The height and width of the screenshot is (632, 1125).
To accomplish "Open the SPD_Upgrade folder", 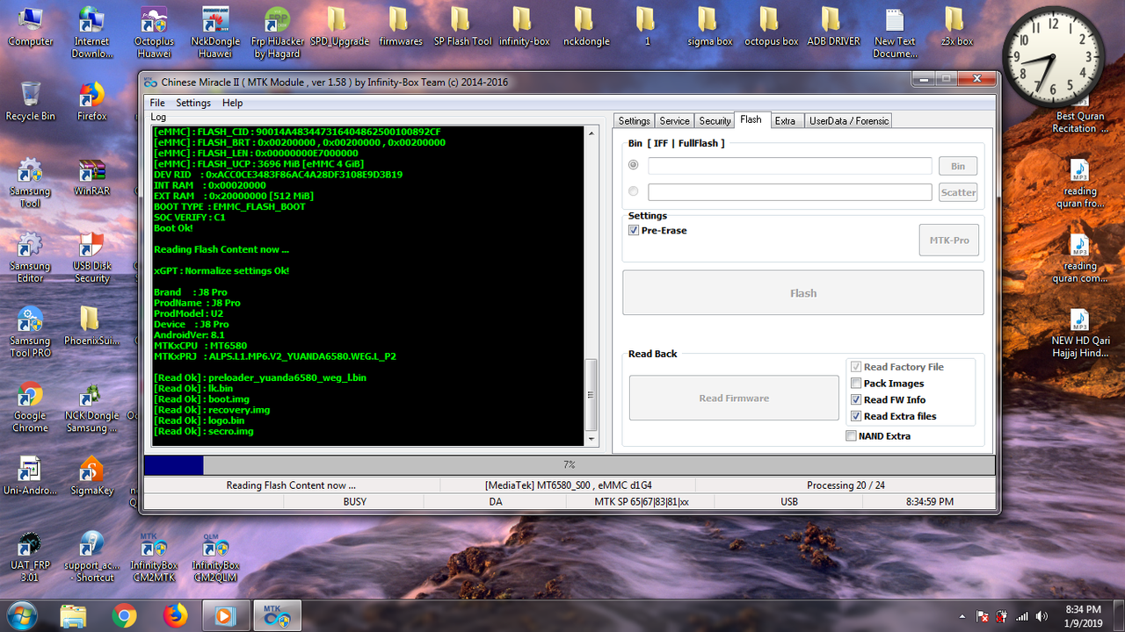I will click(339, 27).
